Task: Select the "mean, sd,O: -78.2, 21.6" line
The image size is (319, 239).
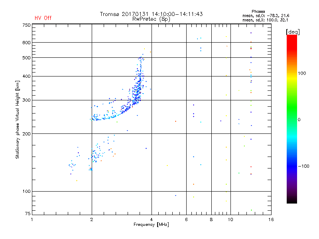Action: click(x=266, y=16)
